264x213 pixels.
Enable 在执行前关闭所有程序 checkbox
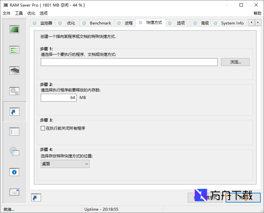point(43,128)
